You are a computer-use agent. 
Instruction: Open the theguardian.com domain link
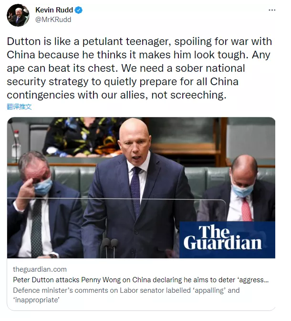click(40, 269)
